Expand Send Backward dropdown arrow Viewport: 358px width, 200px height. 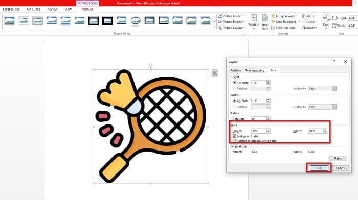(x=299, y=22)
